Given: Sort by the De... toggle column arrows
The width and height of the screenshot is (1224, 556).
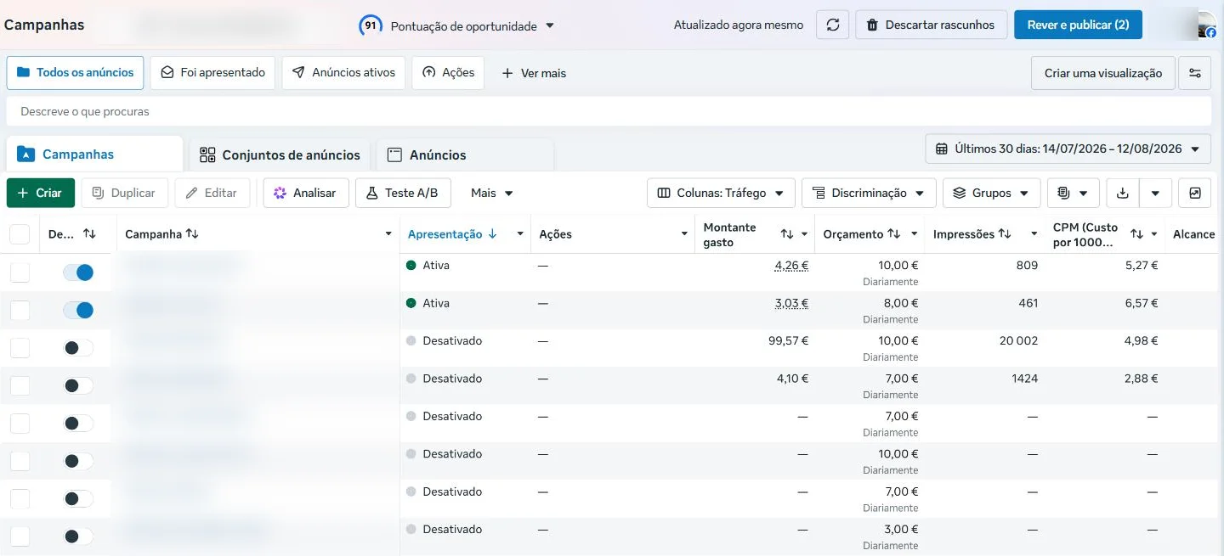Looking at the screenshot, I should click(x=89, y=234).
